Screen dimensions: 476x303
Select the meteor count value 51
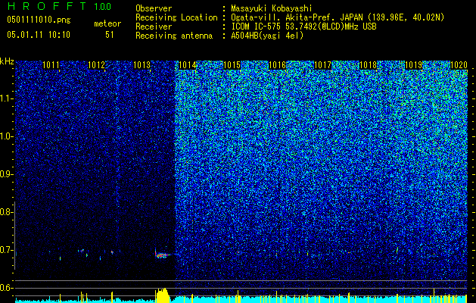[x=109, y=35]
